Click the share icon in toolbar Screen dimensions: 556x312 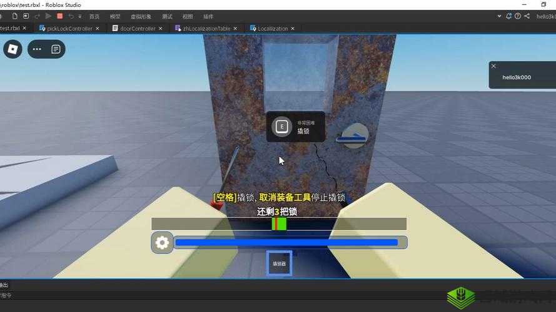(527, 16)
